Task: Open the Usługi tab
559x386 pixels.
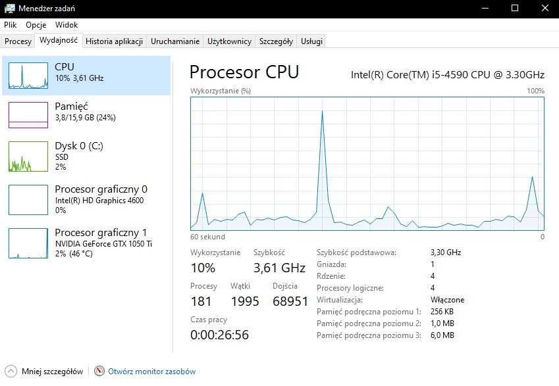Action: [x=311, y=41]
